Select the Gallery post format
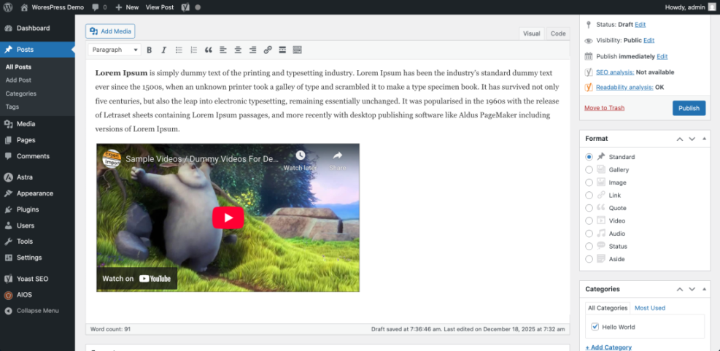The image size is (720, 351). pos(589,169)
